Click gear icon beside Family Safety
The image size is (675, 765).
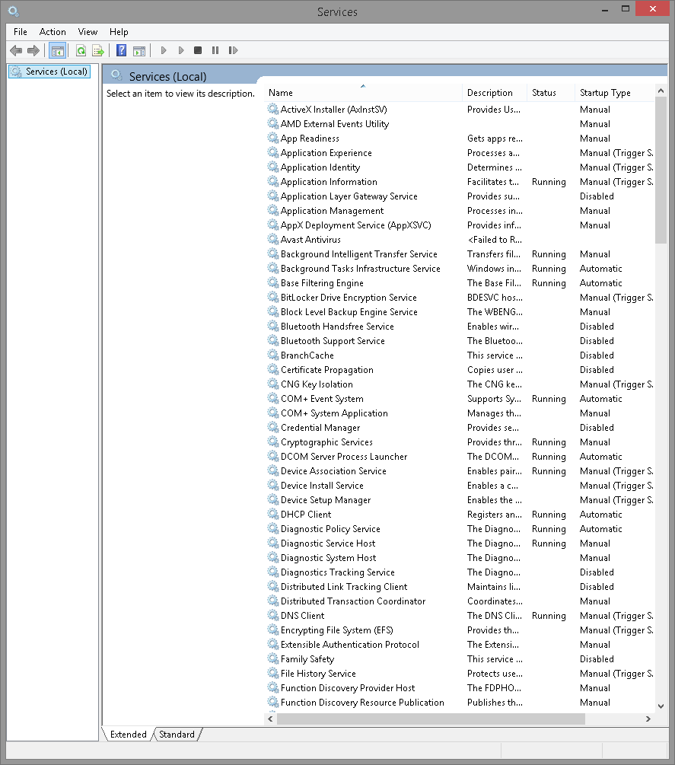(273, 659)
